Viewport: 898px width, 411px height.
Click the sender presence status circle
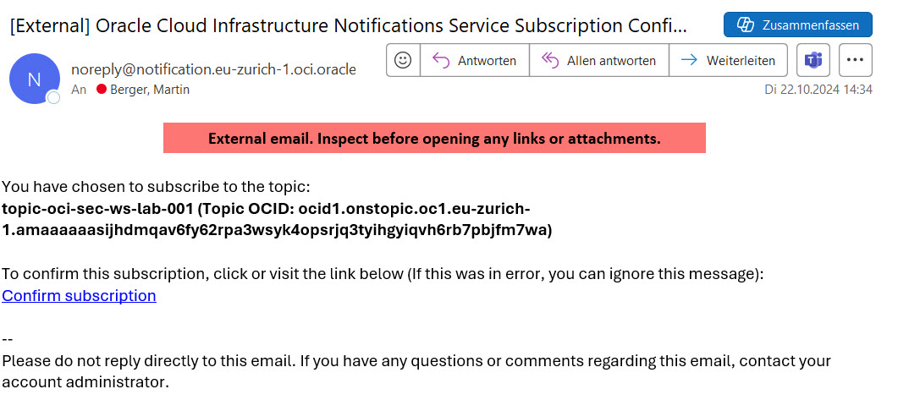pyautogui.click(x=53, y=98)
